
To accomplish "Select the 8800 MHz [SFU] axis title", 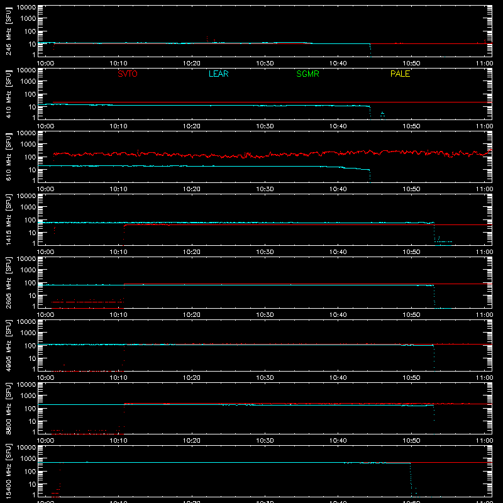I will tap(8, 409).
